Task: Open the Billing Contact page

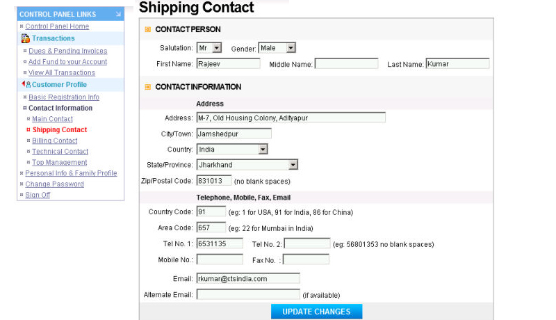Action: [55, 141]
